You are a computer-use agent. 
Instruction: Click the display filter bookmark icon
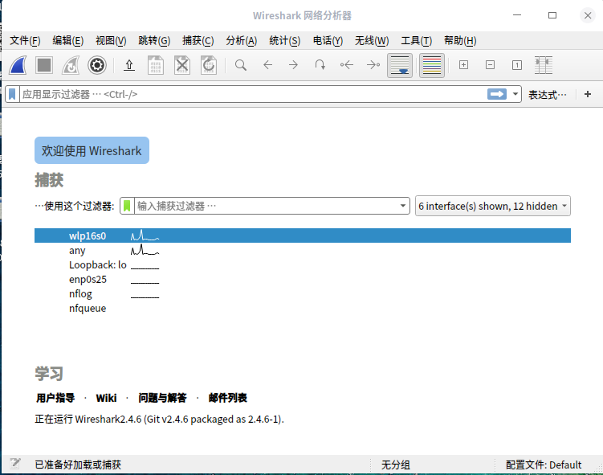tap(12, 94)
